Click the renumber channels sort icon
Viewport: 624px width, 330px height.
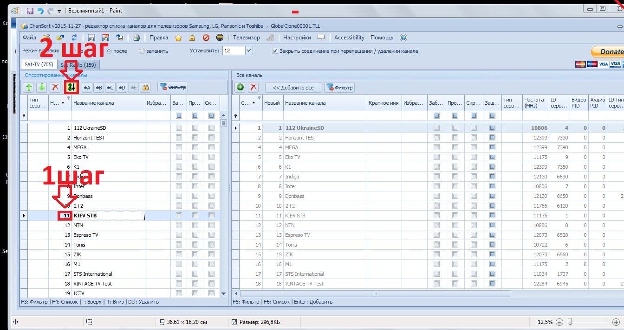(71, 87)
